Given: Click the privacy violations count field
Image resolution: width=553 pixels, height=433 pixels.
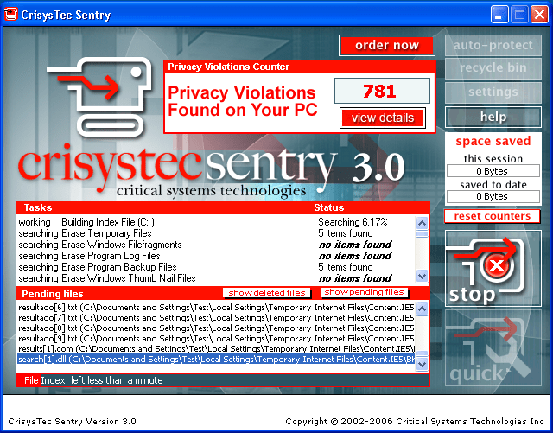Looking at the screenshot, I should [381, 91].
